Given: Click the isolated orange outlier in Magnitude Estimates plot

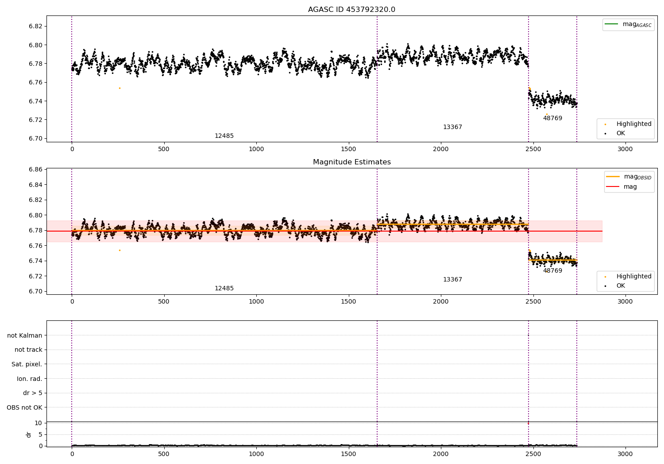Looking at the screenshot, I should 120,250.
